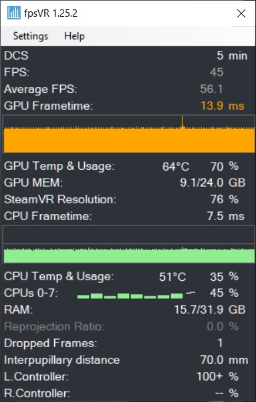Open the Help menu

point(74,36)
